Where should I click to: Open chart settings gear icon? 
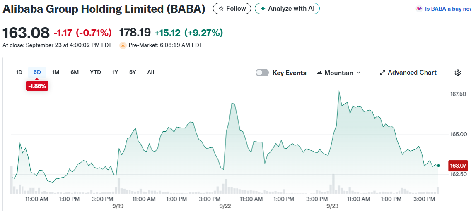click(457, 73)
